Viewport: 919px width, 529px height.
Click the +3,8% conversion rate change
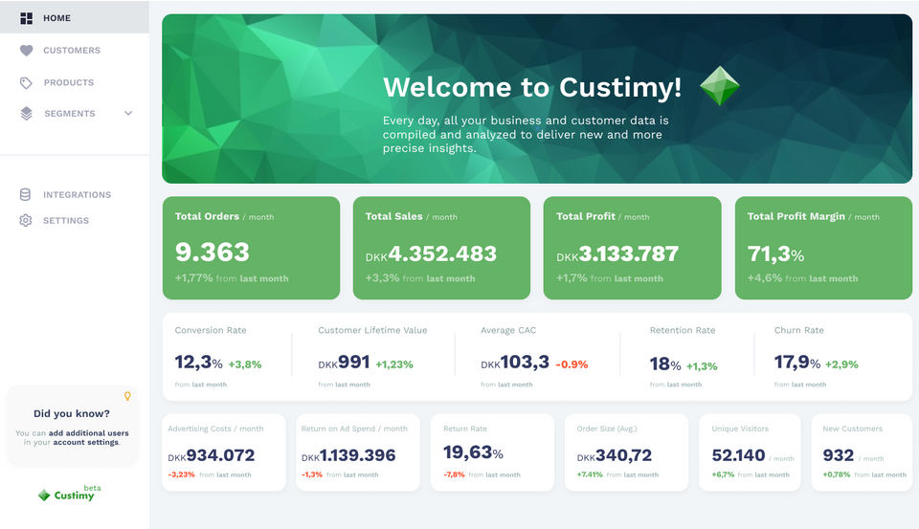[x=245, y=364]
